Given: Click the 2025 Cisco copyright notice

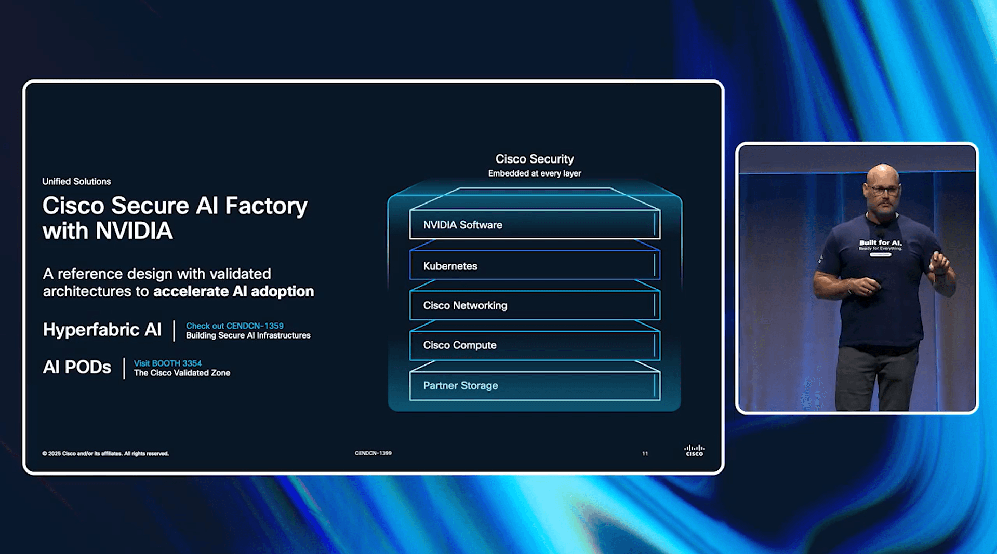Looking at the screenshot, I should pos(105,453).
